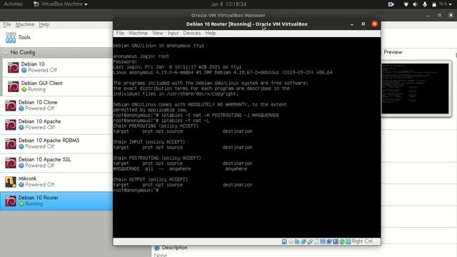Image resolution: width=457 pixels, height=257 pixels.
Task: Open the VM window View menu
Action: (x=158, y=34)
